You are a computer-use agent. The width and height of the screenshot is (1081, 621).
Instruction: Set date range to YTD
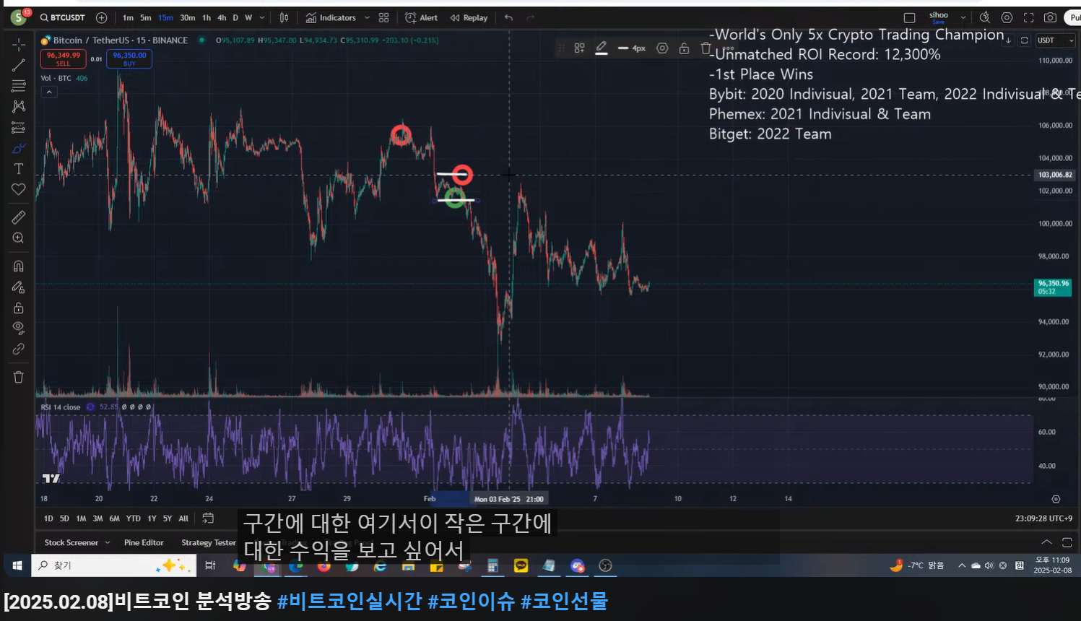(x=134, y=518)
